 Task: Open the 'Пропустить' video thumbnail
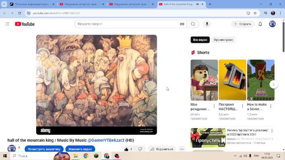click(x=208, y=138)
